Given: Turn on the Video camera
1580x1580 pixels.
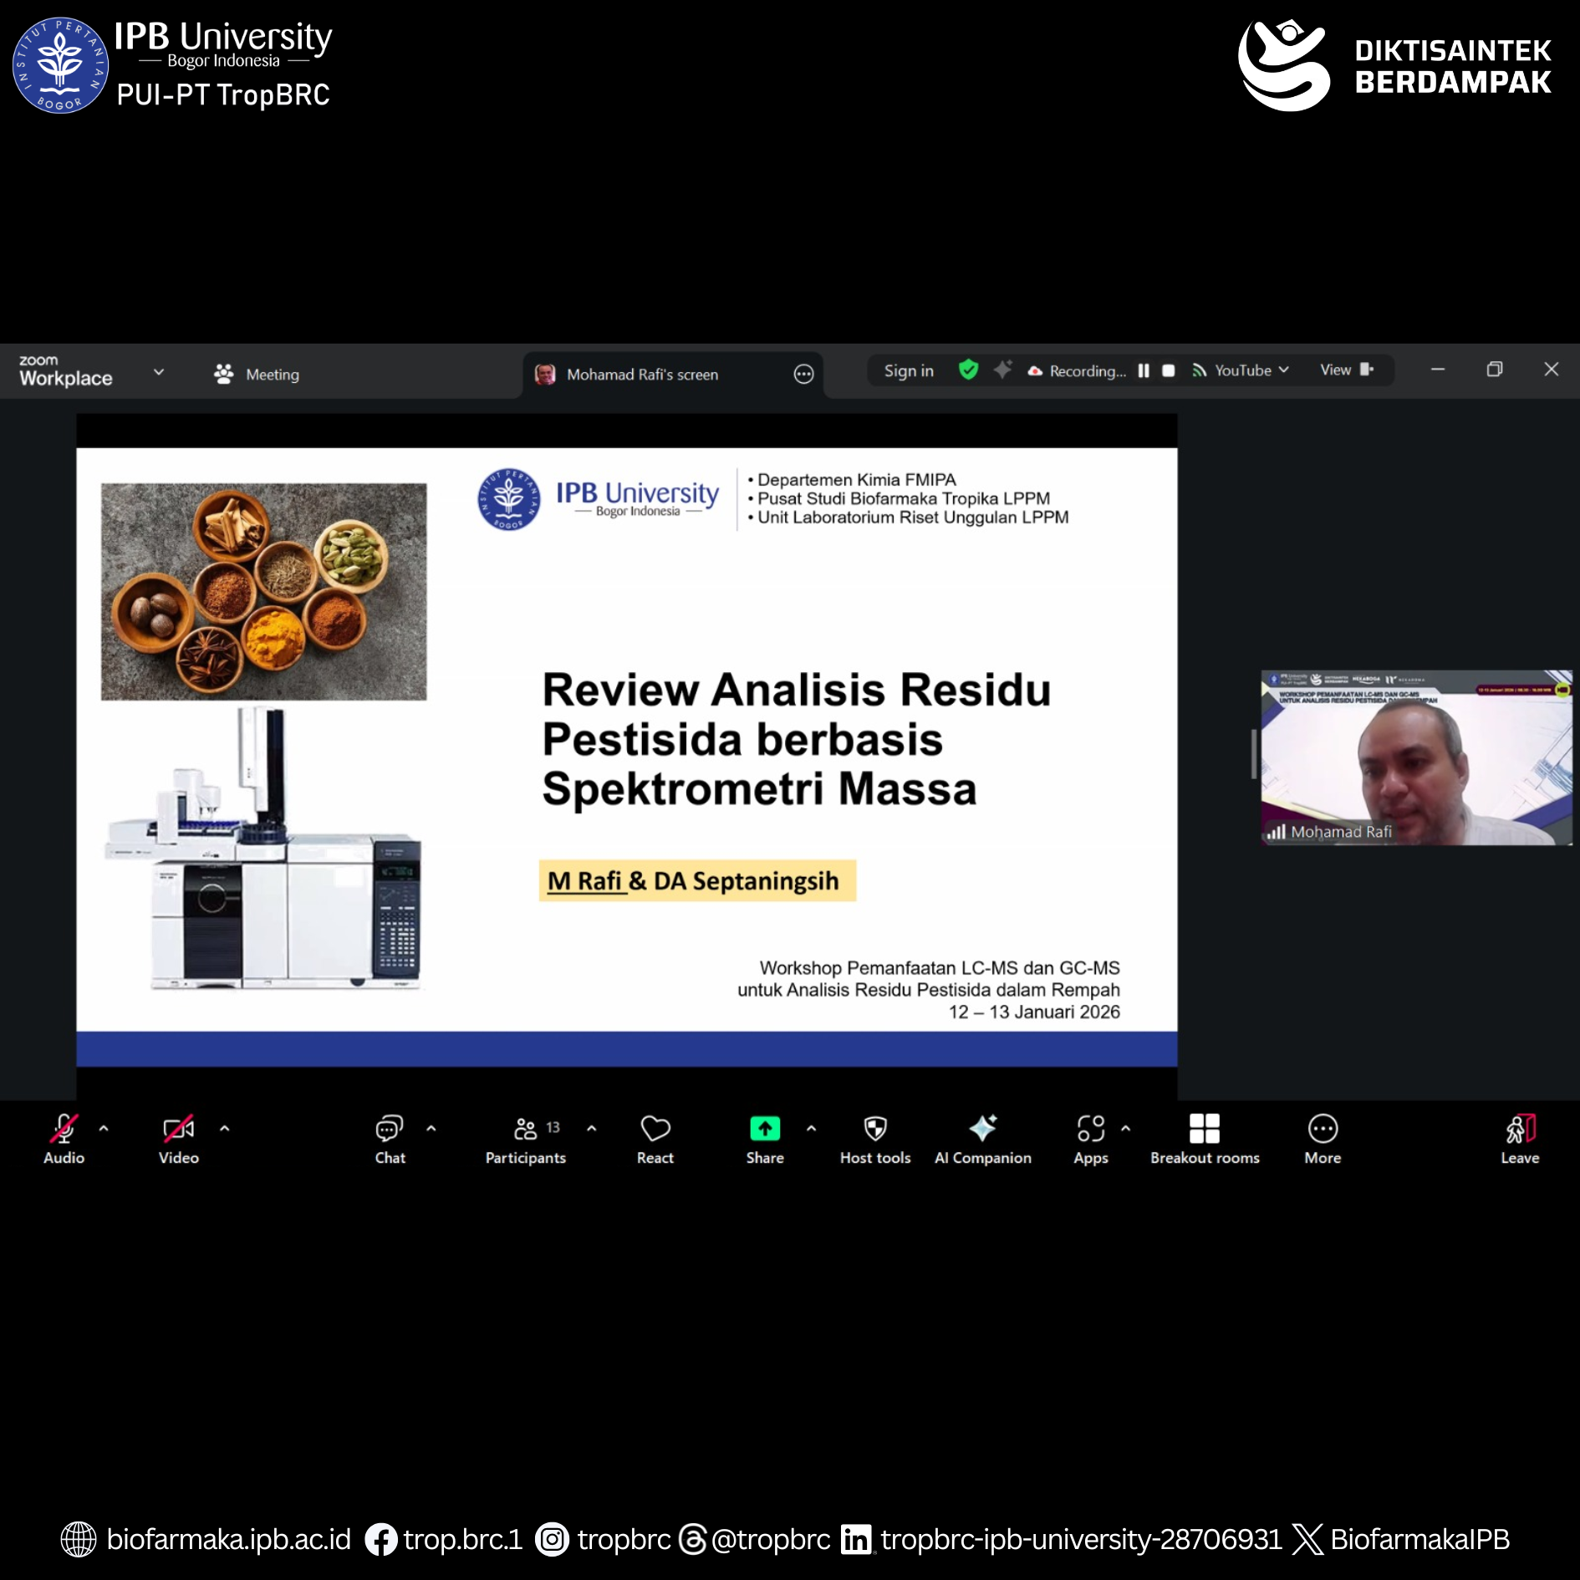Looking at the screenshot, I should pos(178,1139).
